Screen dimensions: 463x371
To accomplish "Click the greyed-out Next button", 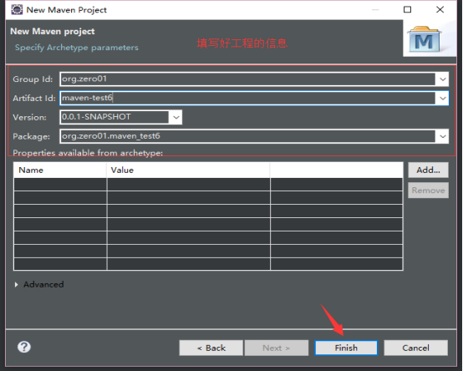I will (x=277, y=348).
